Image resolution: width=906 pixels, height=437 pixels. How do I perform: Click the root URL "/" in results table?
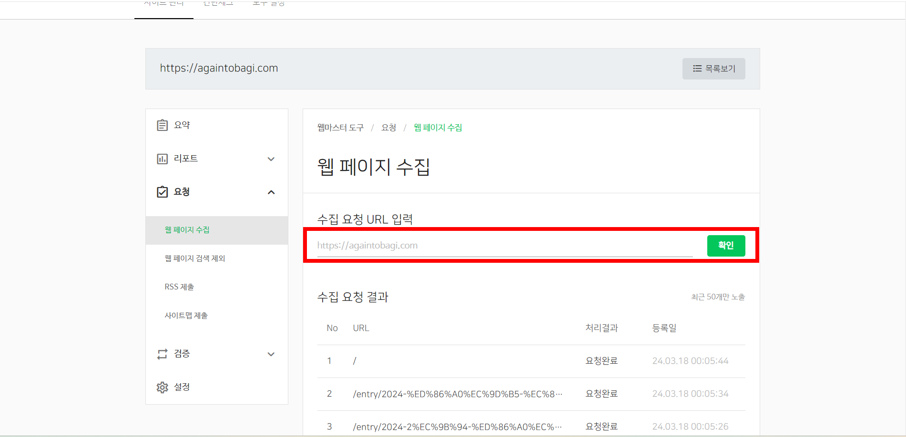click(x=354, y=361)
